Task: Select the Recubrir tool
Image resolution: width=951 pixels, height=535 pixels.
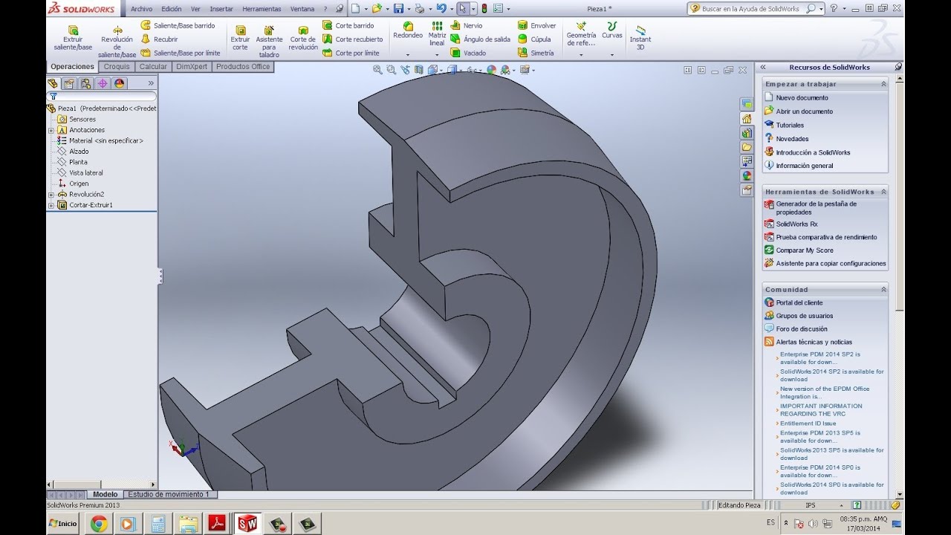Action: tap(160, 39)
